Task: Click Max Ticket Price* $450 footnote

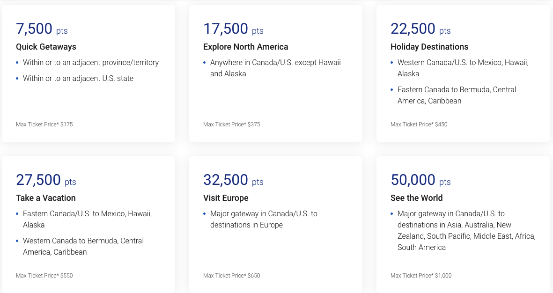Action: [419, 125]
